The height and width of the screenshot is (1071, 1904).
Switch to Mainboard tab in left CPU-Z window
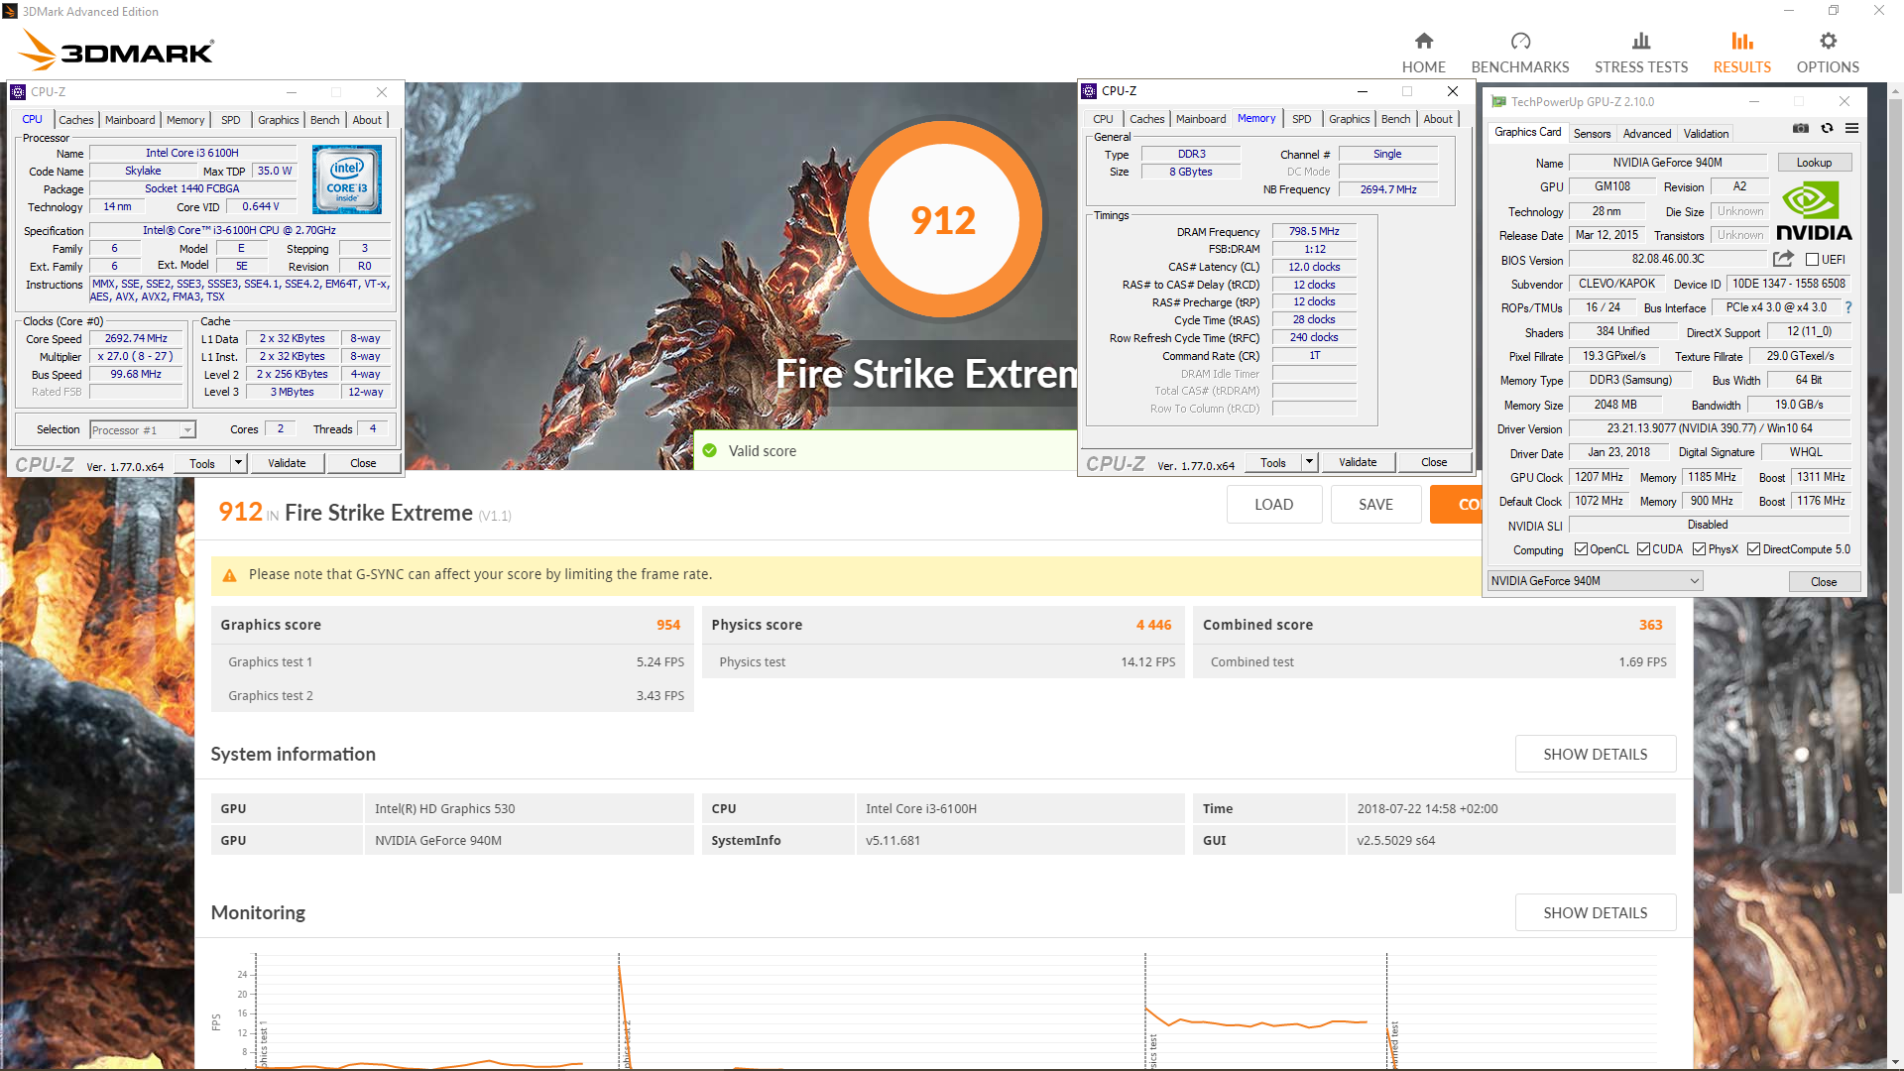[130, 120]
